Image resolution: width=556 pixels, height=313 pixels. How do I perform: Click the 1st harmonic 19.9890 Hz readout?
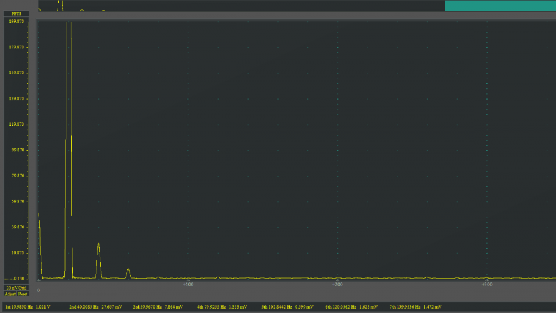(x=28, y=307)
